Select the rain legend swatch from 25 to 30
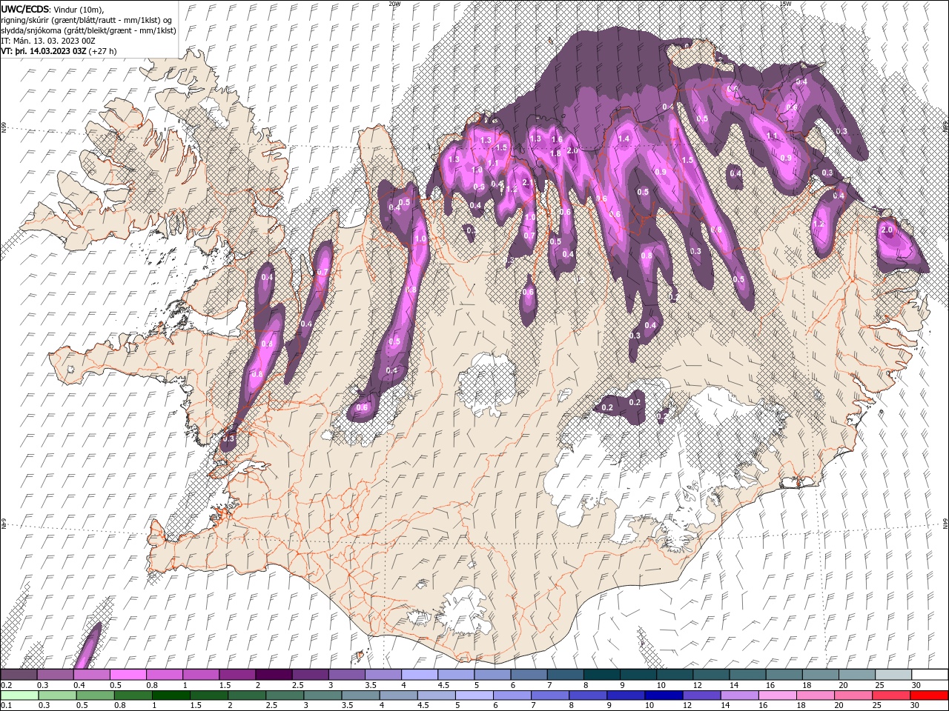This screenshot has width=949, height=711. pyautogui.click(x=893, y=695)
